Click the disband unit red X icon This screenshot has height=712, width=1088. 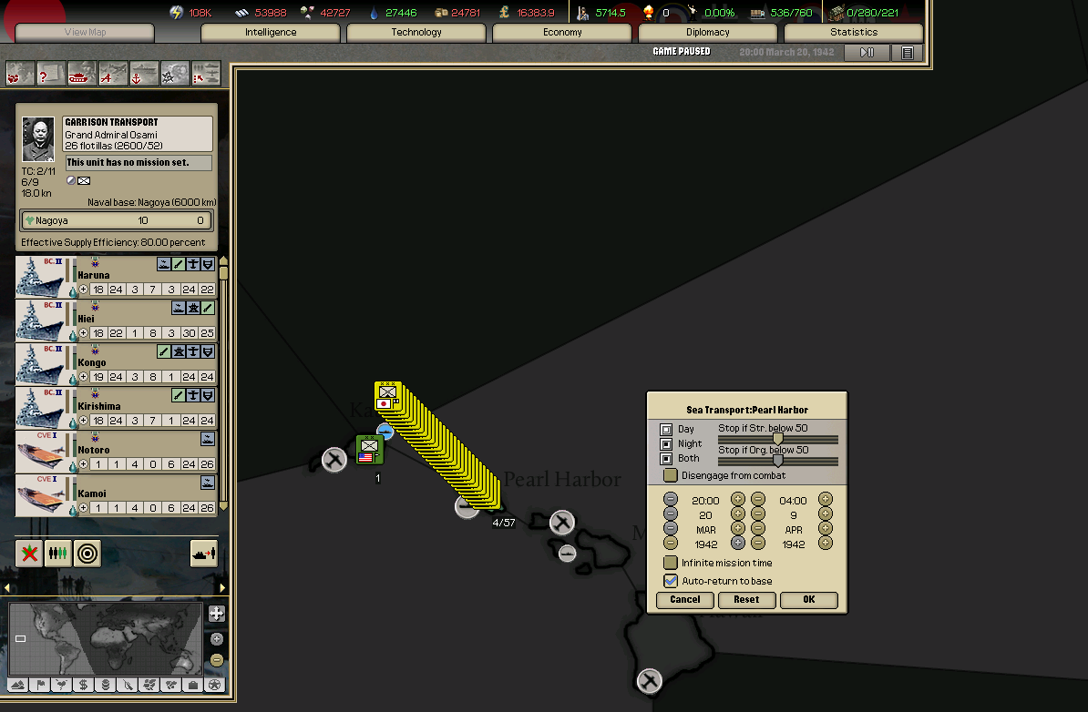(x=29, y=553)
